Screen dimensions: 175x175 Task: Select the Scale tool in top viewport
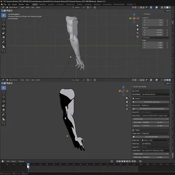[x=3, y=33]
